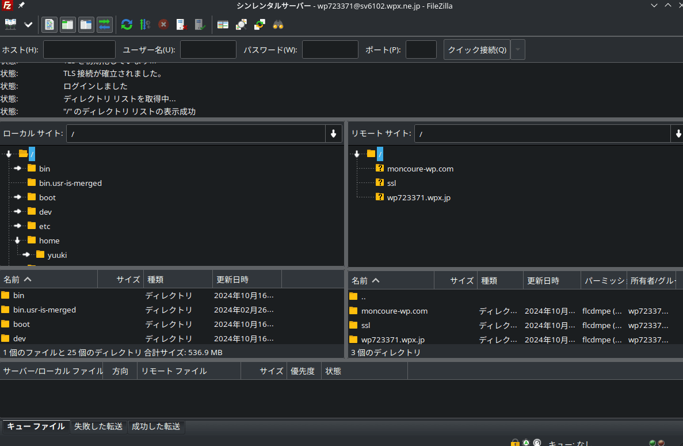Focus the パスワード(W) input field

pos(330,49)
